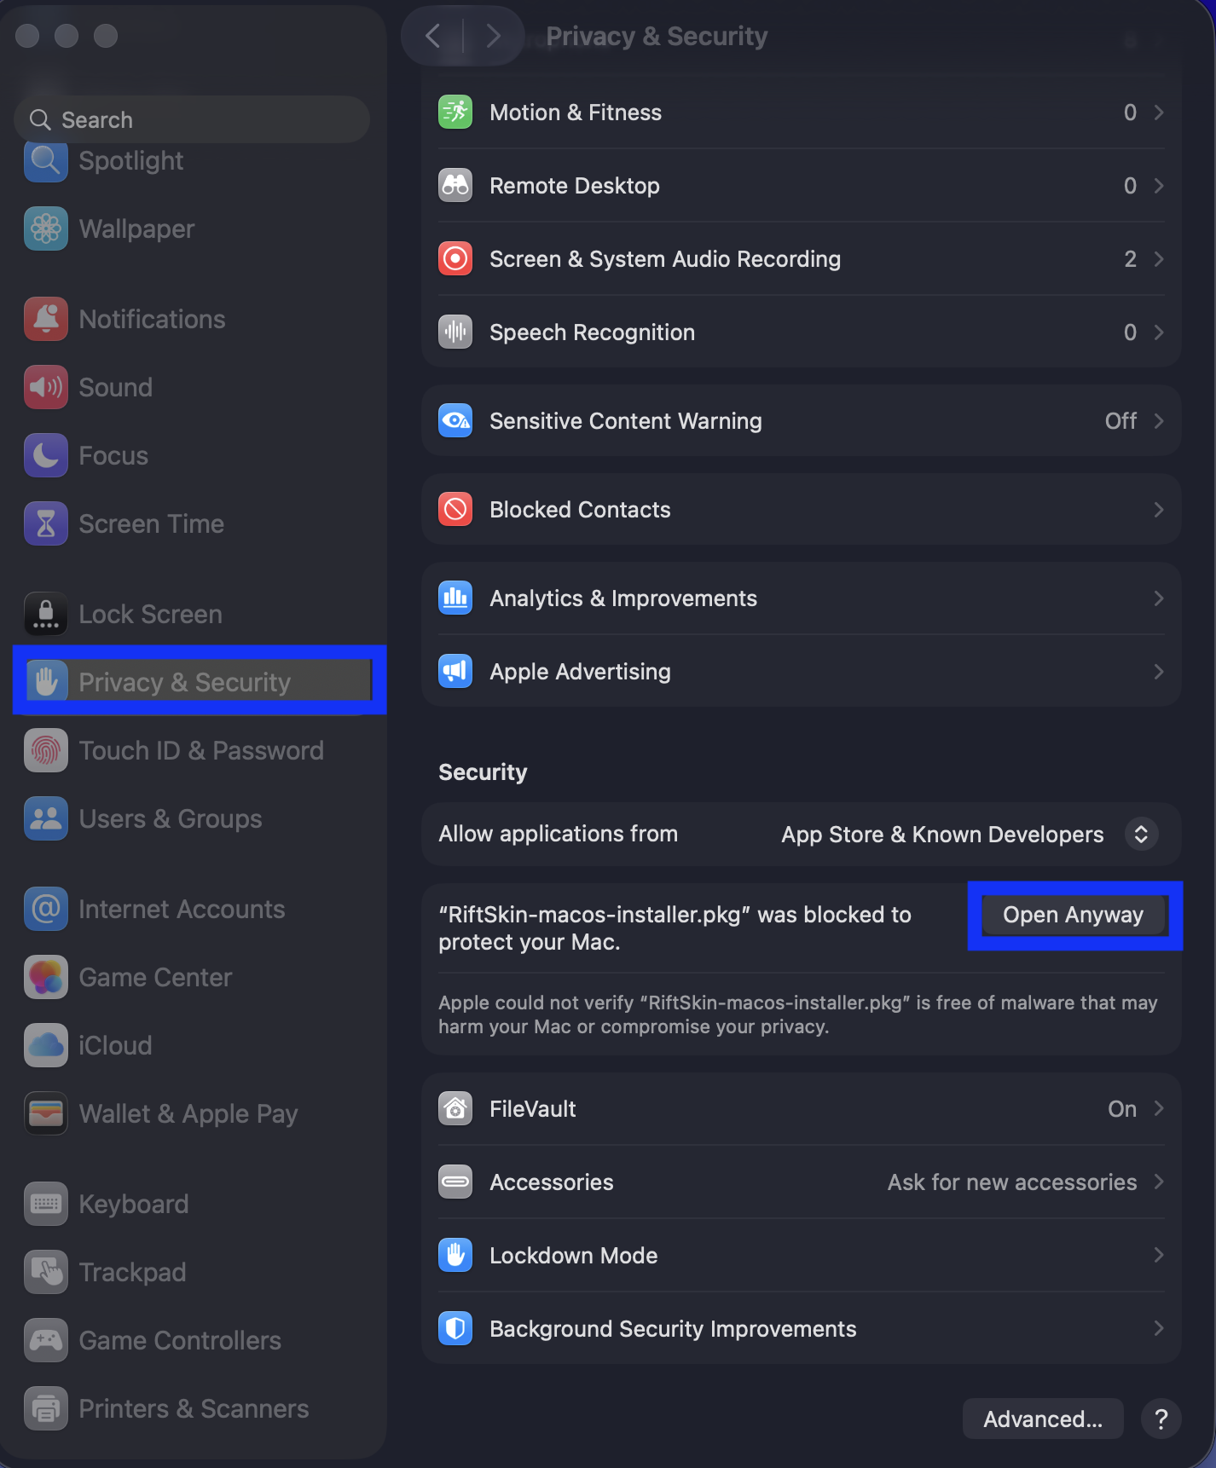
Task: Open Spotlight settings icon in sidebar
Action: [46, 160]
